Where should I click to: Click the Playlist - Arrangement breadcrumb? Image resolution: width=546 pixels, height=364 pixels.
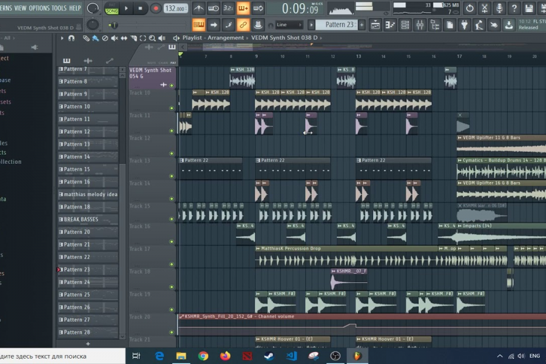[213, 38]
